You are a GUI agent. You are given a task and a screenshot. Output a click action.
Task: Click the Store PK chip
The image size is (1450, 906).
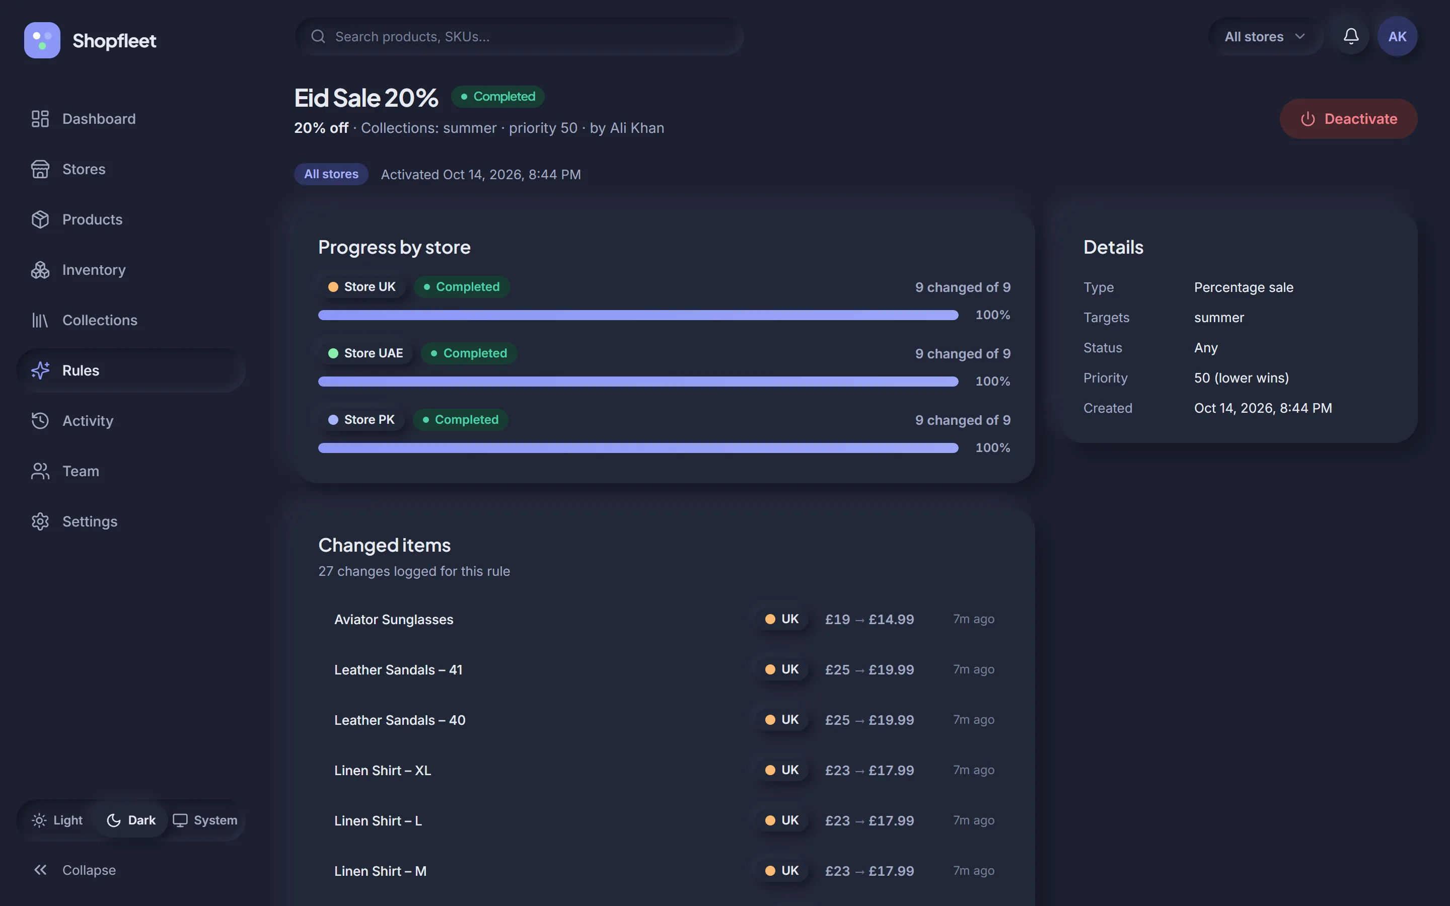(x=361, y=420)
